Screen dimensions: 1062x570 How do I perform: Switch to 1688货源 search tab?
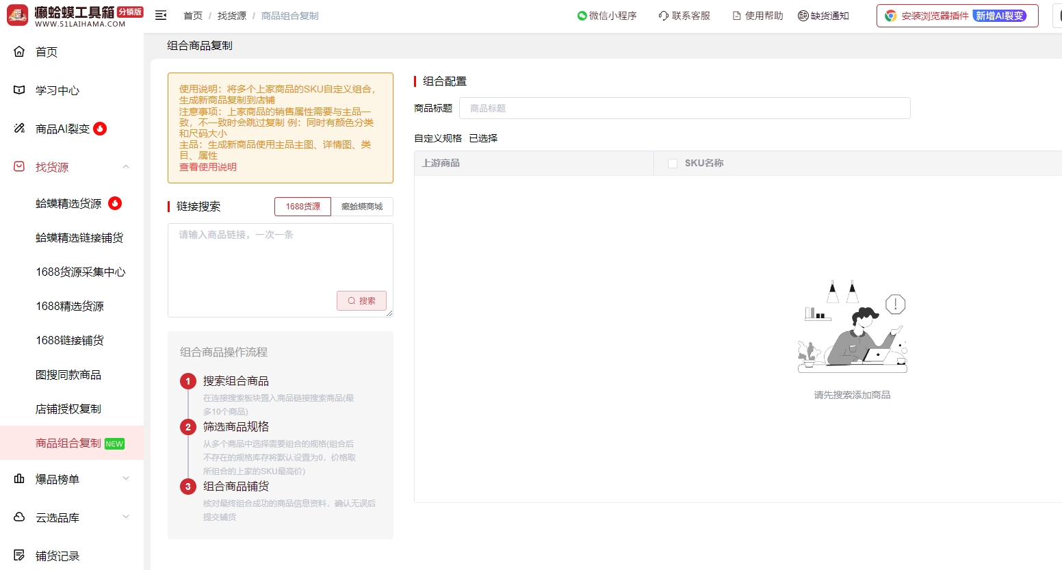[x=302, y=207]
